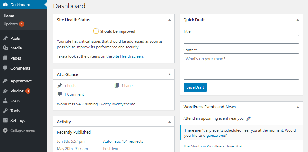The image size is (308, 152).
Task: Focus the Quick Draft Title field
Action: point(241,39)
